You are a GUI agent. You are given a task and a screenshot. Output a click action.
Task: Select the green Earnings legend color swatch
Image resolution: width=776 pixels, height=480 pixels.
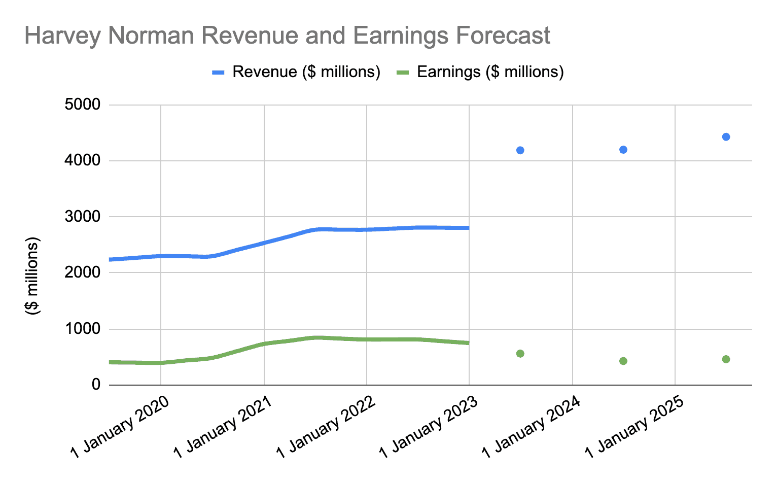tap(402, 73)
